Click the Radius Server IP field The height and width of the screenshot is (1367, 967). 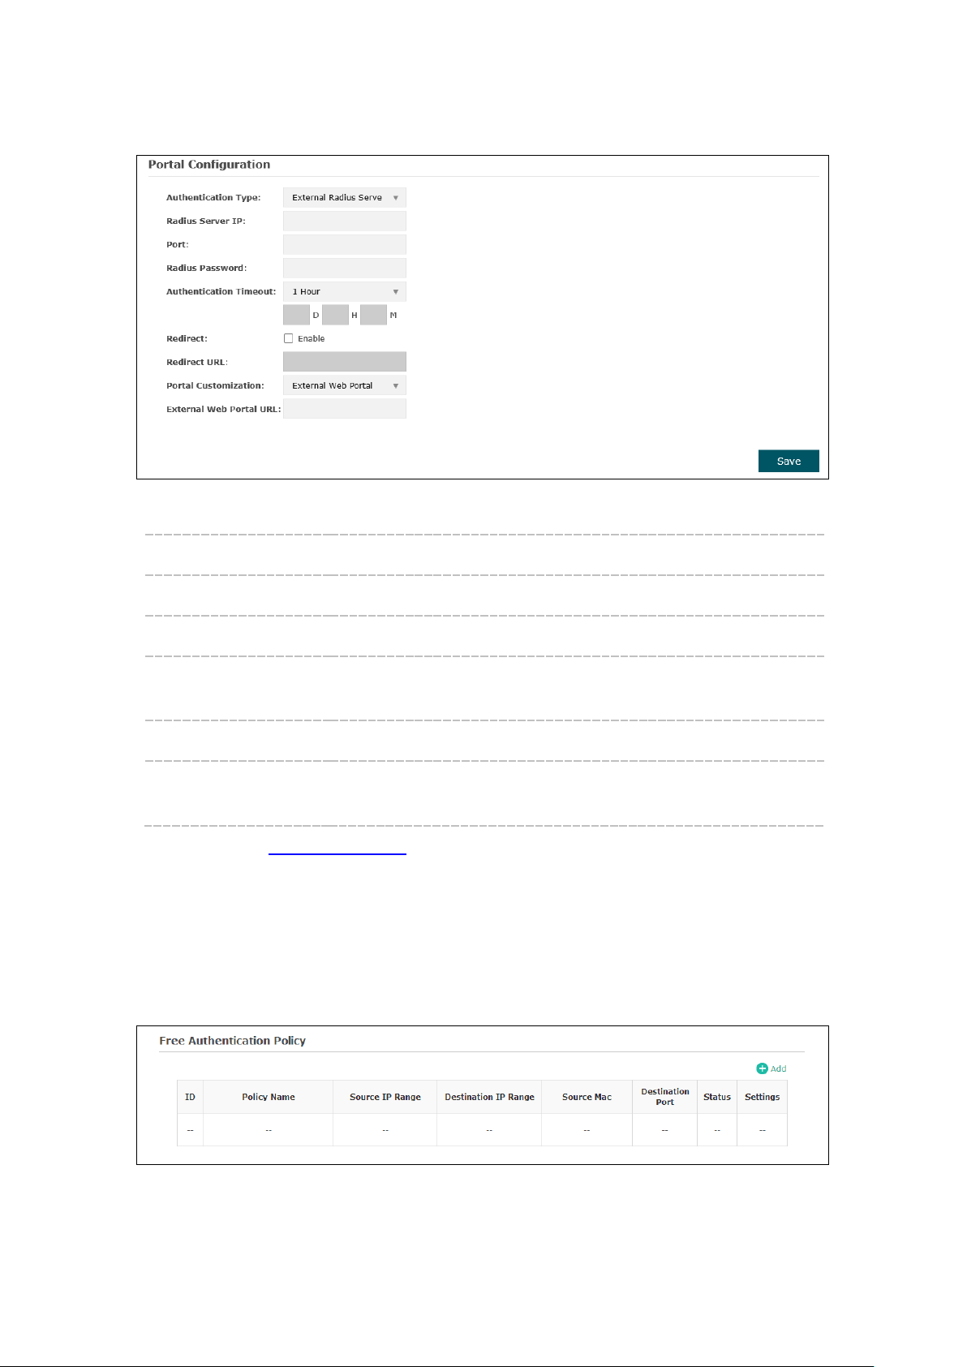[x=344, y=221]
